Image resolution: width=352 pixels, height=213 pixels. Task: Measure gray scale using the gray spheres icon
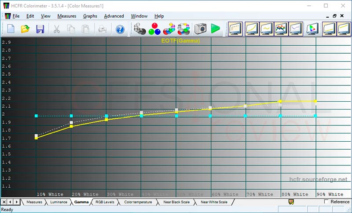(x=139, y=29)
